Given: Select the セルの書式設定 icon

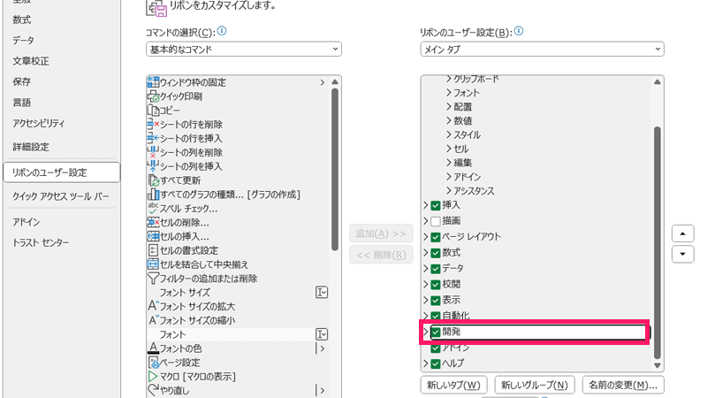Looking at the screenshot, I should (153, 250).
